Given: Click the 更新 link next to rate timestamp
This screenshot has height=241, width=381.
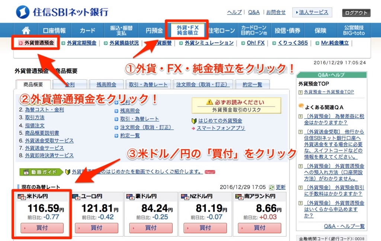Looking at the screenshot, I should (281, 188).
